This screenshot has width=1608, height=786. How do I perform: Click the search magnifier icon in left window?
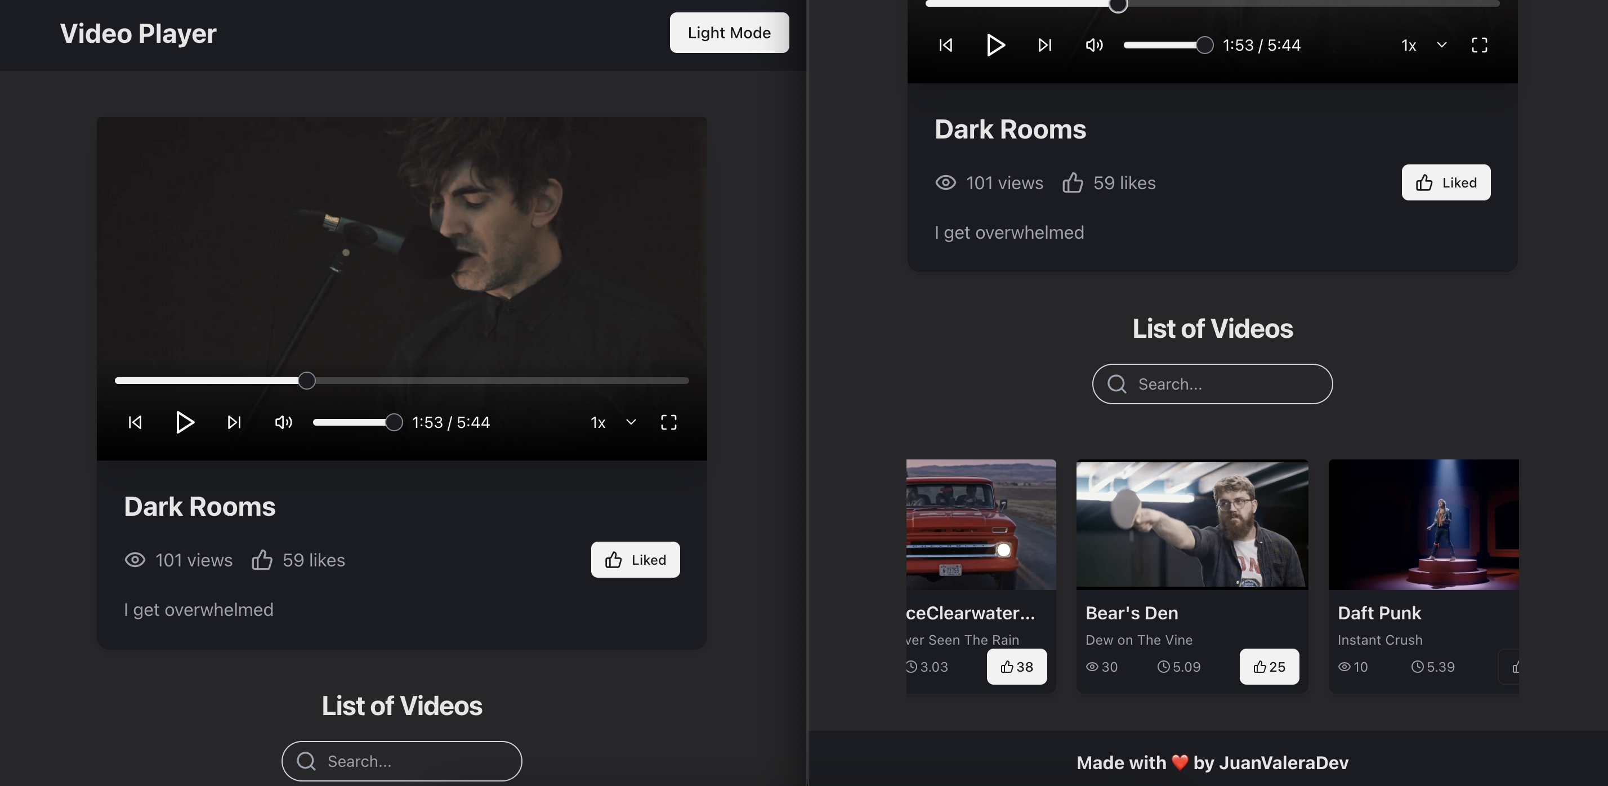pos(306,761)
